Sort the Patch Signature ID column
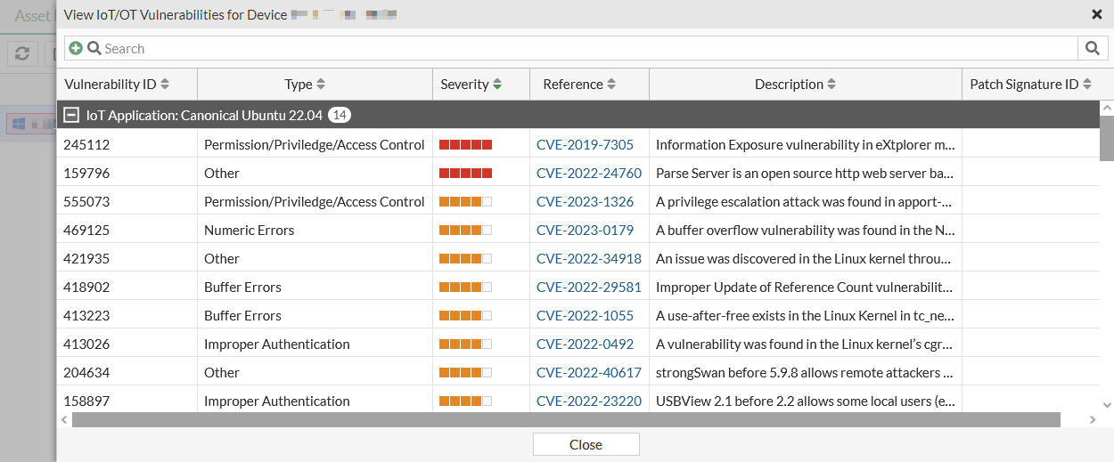1114x462 pixels. (x=1086, y=85)
